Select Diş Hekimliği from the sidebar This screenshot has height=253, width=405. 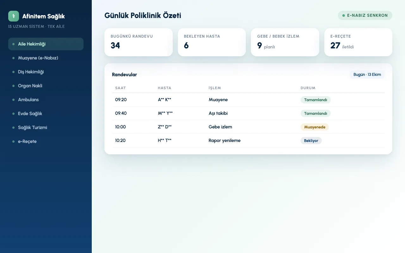pyautogui.click(x=46, y=72)
